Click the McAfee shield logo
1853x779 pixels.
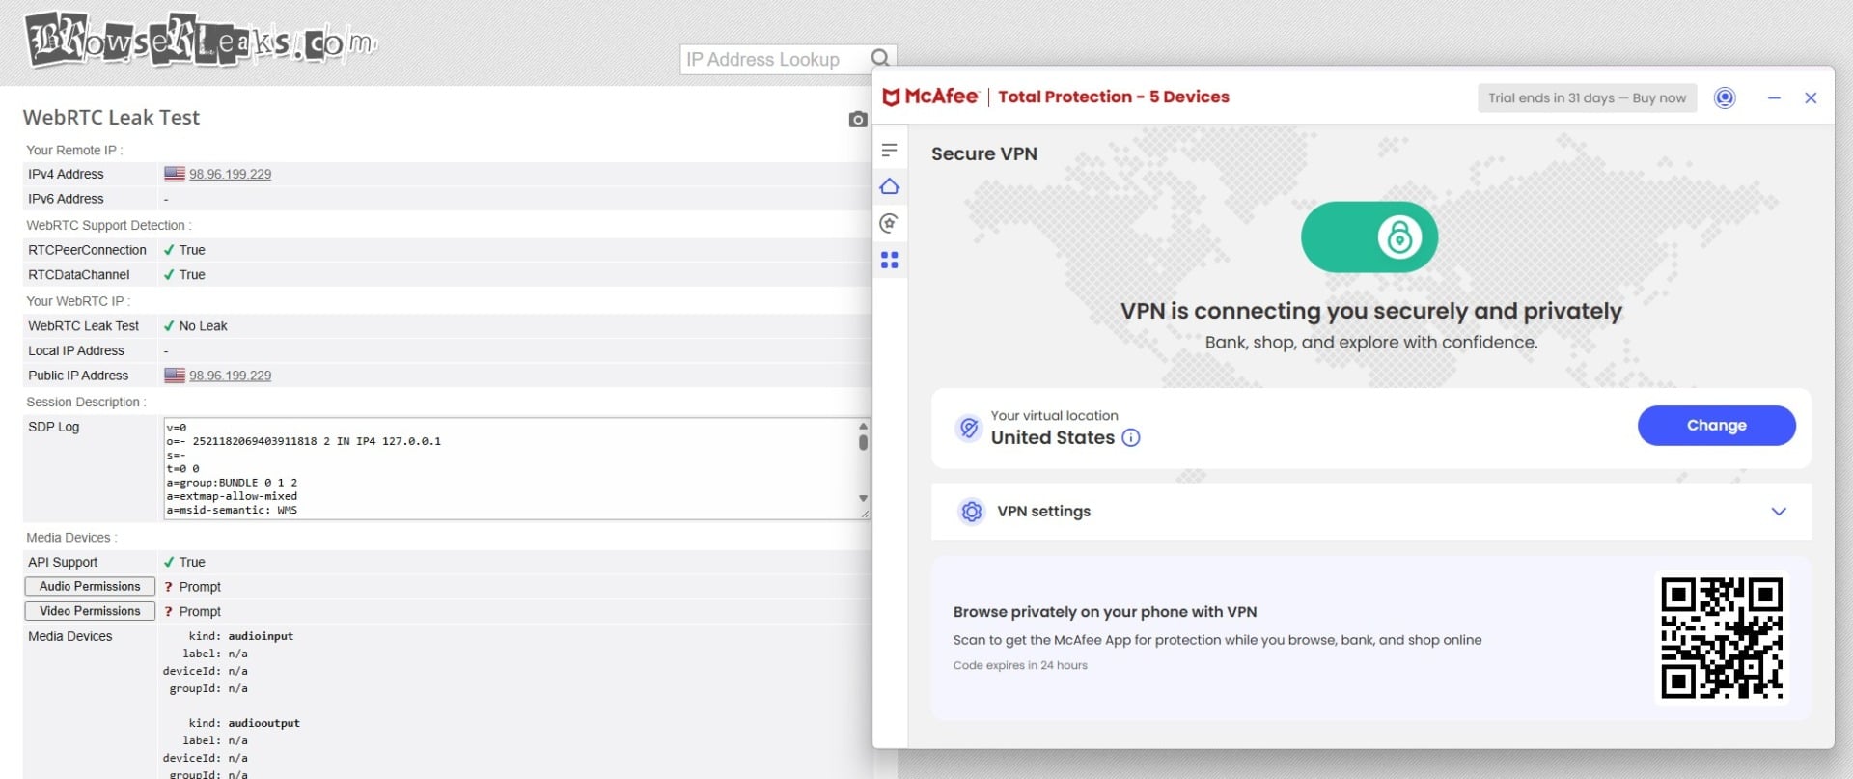coord(891,97)
